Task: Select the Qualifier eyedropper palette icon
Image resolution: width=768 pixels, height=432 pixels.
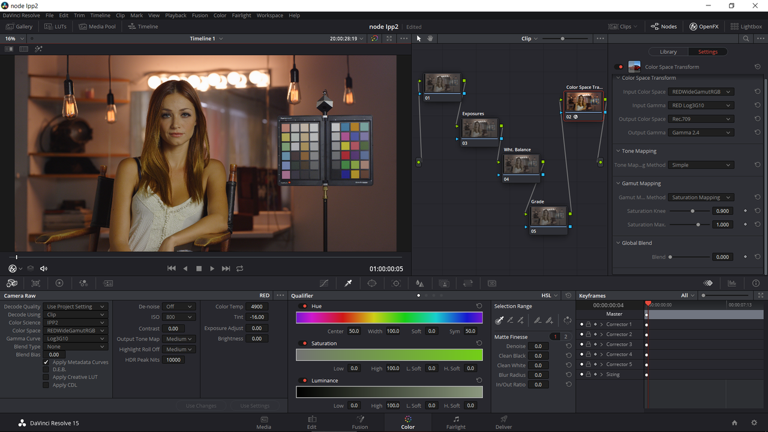Action: coord(348,283)
